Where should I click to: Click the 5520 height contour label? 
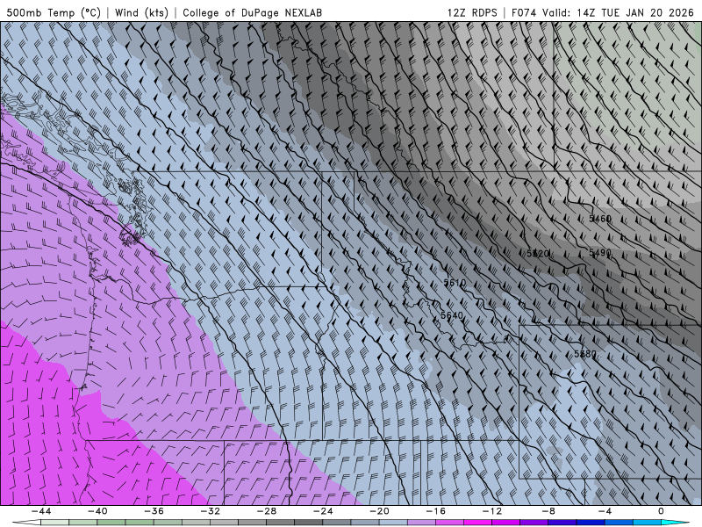[538, 254]
